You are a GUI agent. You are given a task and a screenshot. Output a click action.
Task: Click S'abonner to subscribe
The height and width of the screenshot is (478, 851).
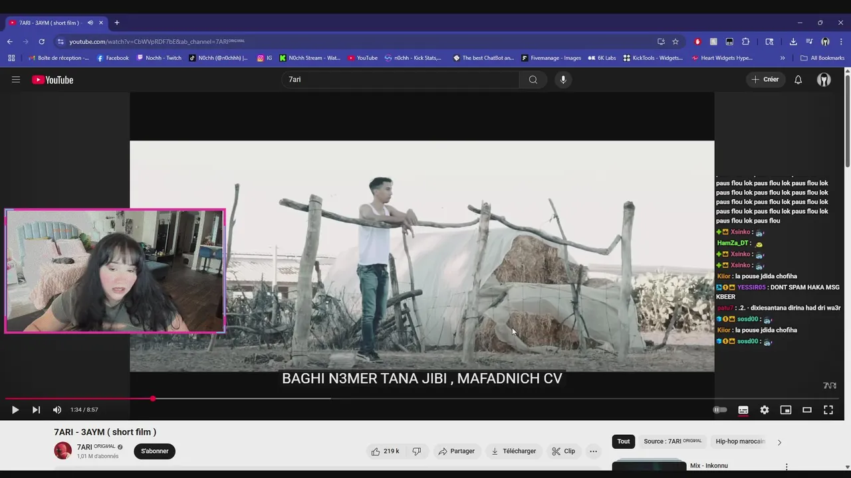coord(154,451)
